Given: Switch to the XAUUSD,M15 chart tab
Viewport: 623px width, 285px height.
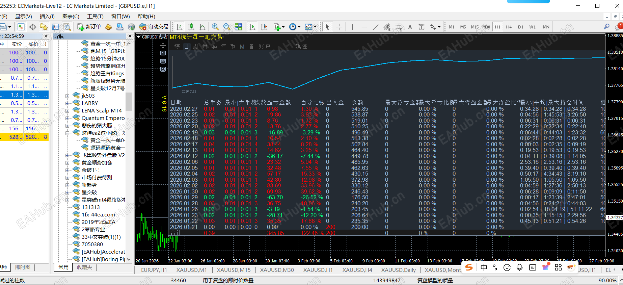Looking at the screenshot, I should pos(234,270).
